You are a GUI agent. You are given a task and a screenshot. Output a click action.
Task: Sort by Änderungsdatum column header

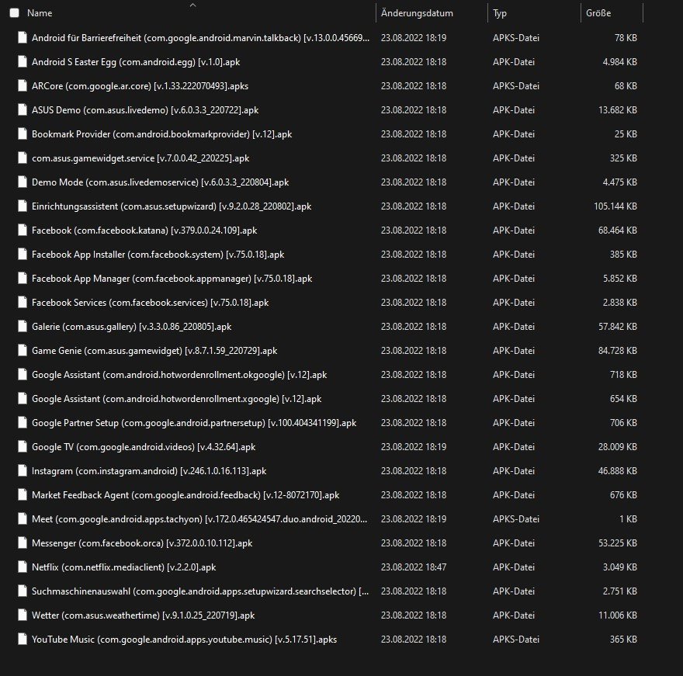417,13
